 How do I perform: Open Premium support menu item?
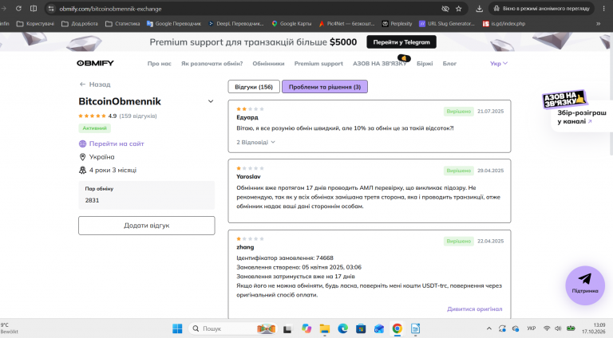click(x=318, y=64)
